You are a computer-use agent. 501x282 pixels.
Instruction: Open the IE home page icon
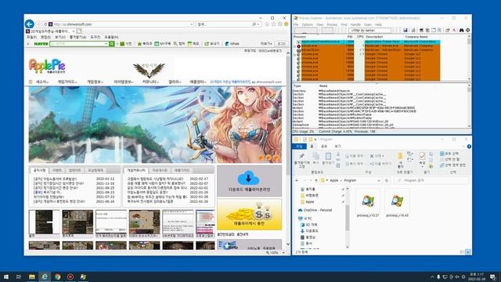[x=267, y=24]
